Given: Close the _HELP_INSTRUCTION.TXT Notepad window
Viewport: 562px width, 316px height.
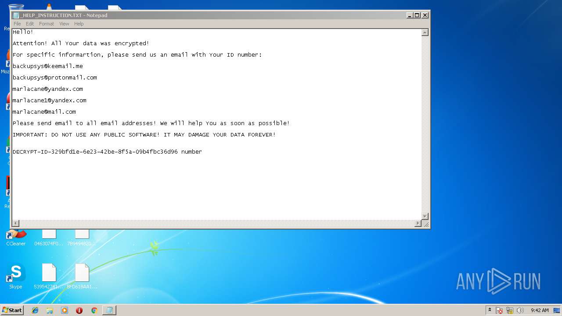Looking at the screenshot, I should tap(425, 15).
